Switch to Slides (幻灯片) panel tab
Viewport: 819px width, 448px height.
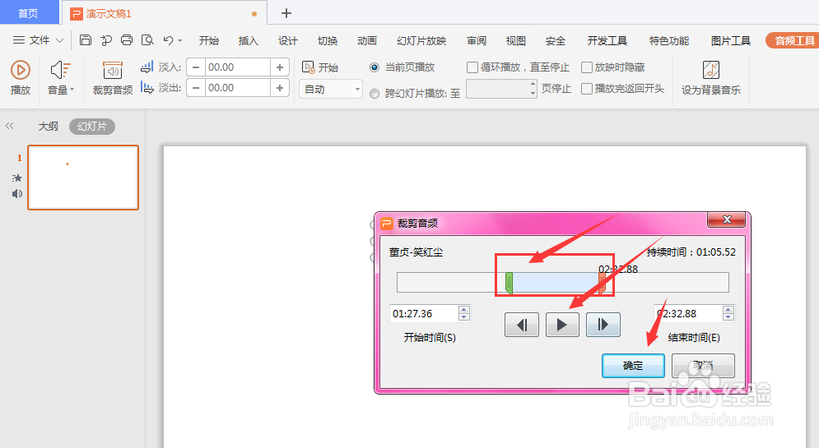pyautogui.click(x=92, y=127)
